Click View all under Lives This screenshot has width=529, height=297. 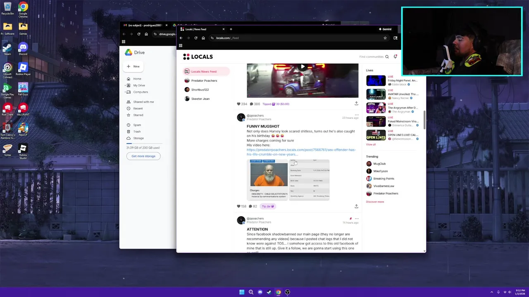371,144
